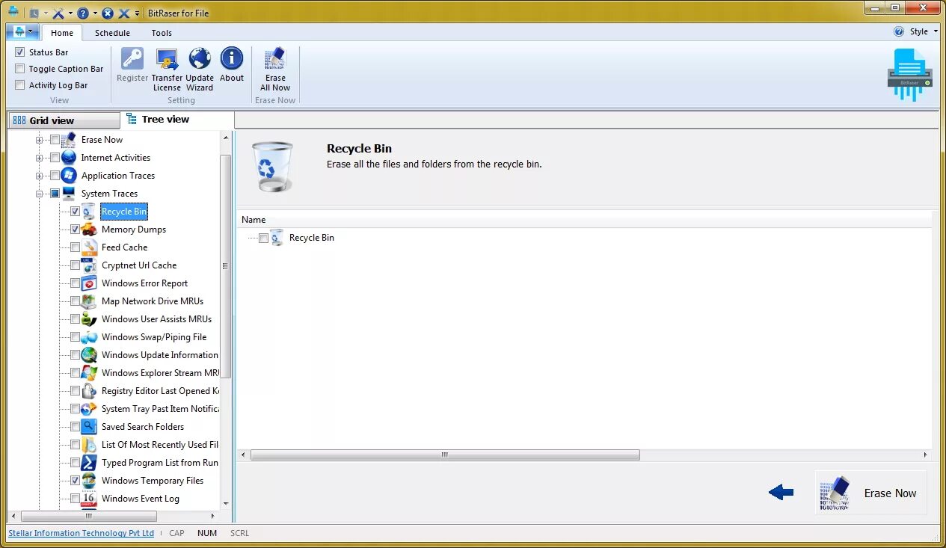Click Erase All Now ribbon icon
The height and width of the screenshot is (548, 946).
[275, 59]
